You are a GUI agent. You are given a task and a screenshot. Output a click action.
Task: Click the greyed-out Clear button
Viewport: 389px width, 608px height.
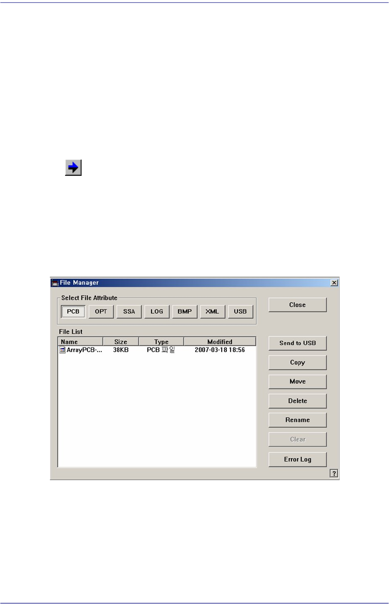point(297,439)
